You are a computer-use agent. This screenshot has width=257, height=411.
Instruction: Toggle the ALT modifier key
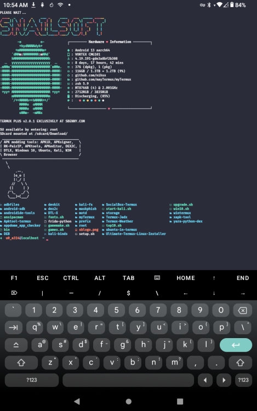100,278
